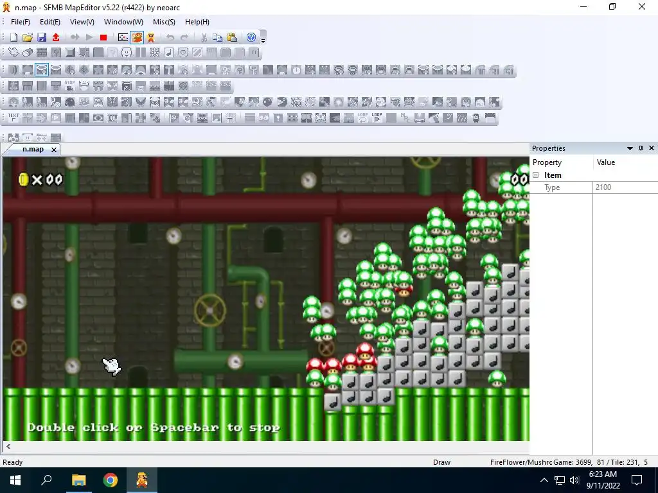Click the Ready status bar text
The width and height of the screenshot is (658, 493).
click(x=13, y=462)
